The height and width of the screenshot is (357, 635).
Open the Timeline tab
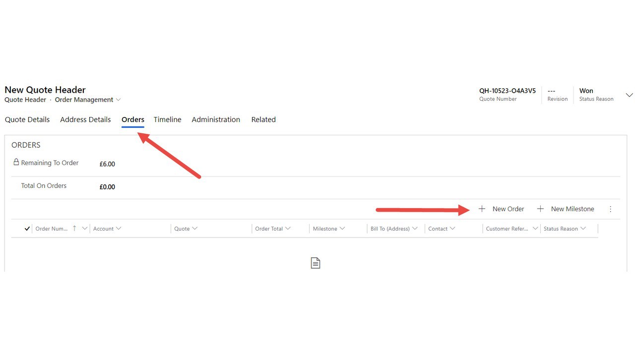(167, 119)
